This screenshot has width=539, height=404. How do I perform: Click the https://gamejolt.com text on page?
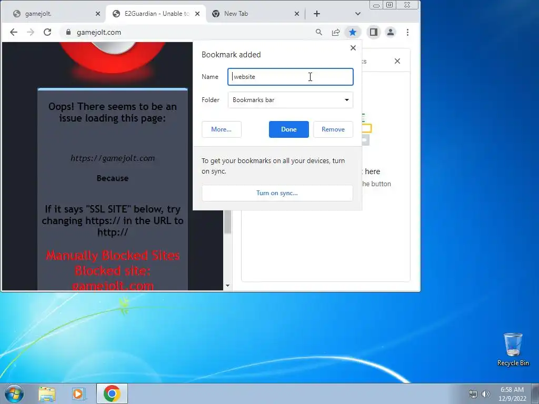click(x=113, y=158)
